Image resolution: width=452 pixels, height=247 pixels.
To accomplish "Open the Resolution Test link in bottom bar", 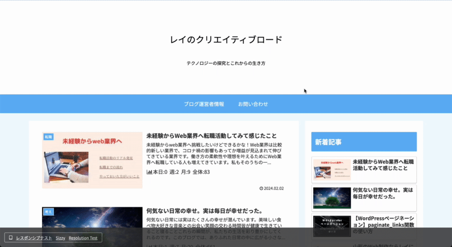I will click(x=83, y=238).
